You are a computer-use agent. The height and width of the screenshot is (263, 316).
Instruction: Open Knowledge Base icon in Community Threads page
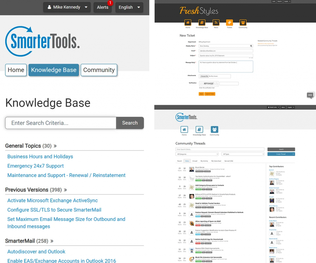pos(199,129)
